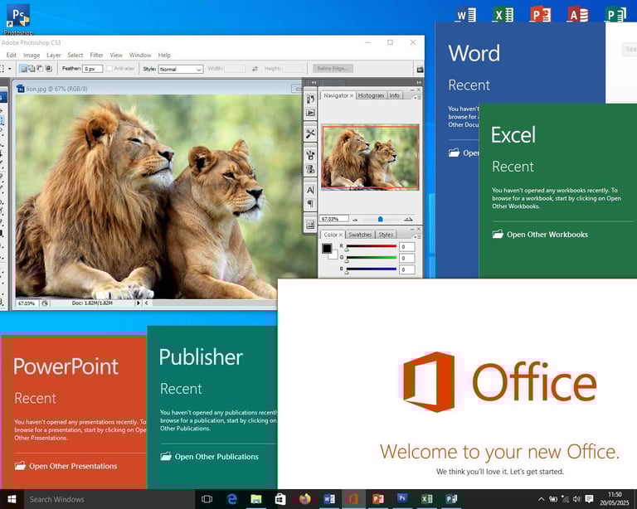
Task: Open the Style dropdown set to Normal
Action: point(180,69)
